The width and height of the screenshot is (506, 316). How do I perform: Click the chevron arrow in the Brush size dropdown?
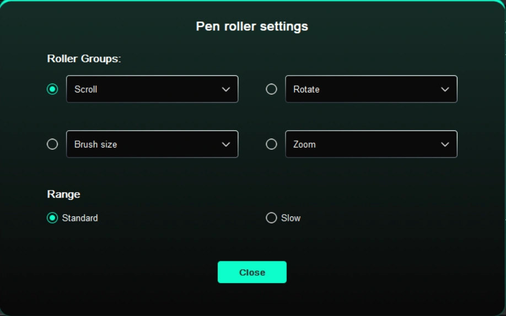tap(226, 144)
